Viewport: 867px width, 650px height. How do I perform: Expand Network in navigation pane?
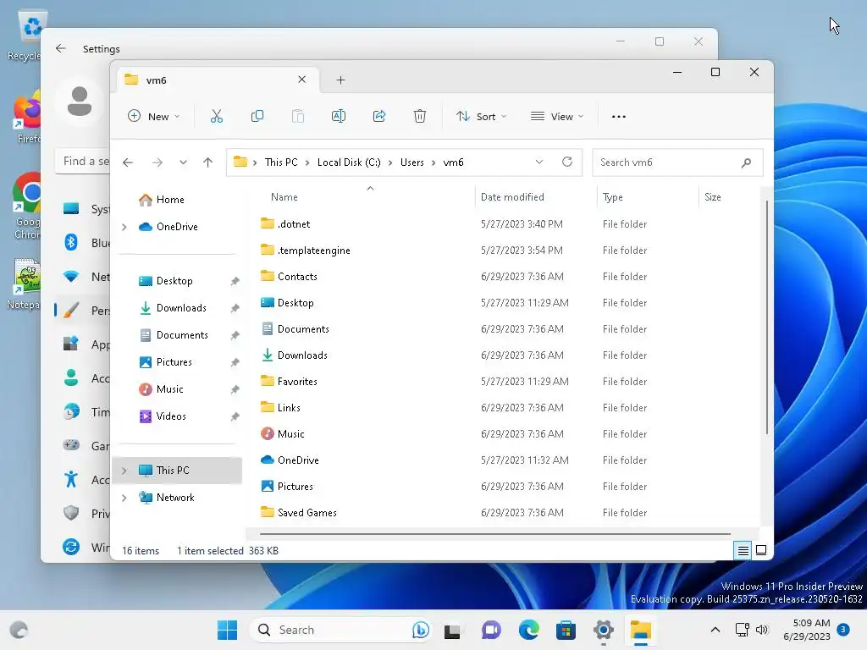(124, 498)
